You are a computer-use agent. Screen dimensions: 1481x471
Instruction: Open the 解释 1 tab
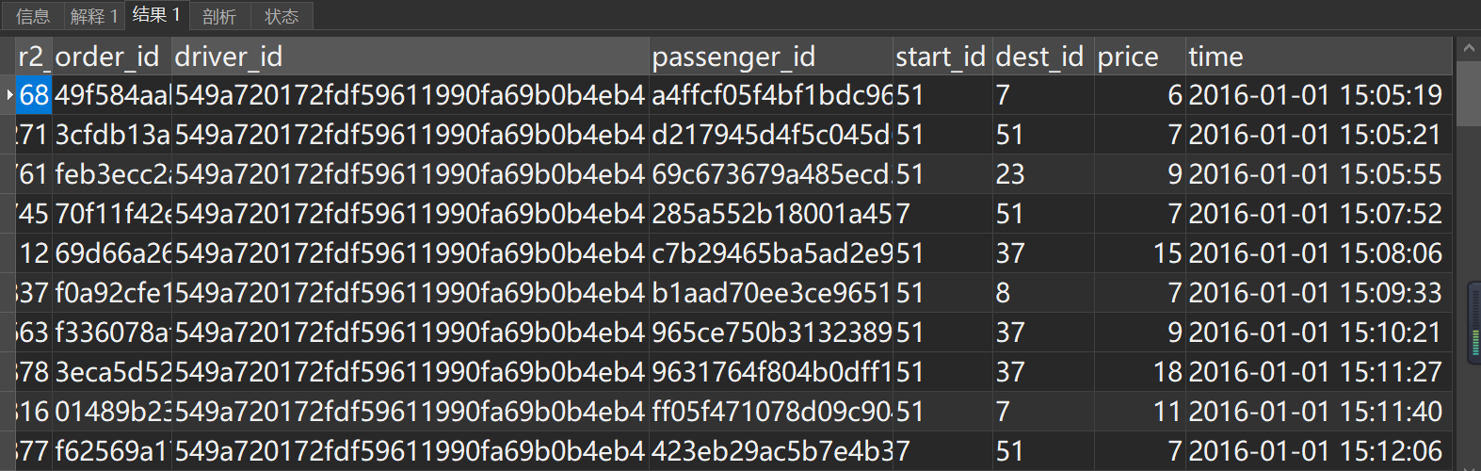click(x=94, y=16)
